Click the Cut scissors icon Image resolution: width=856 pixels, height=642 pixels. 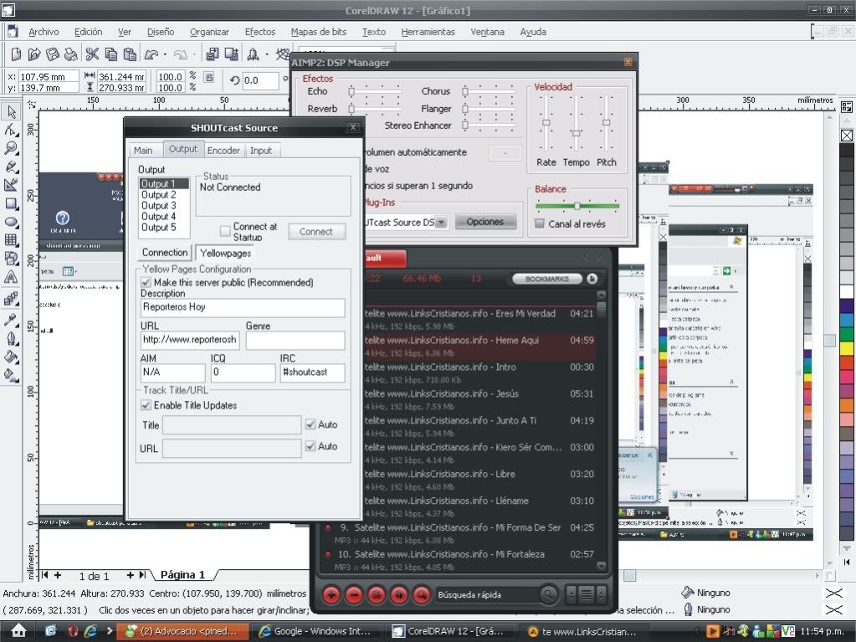92,54
